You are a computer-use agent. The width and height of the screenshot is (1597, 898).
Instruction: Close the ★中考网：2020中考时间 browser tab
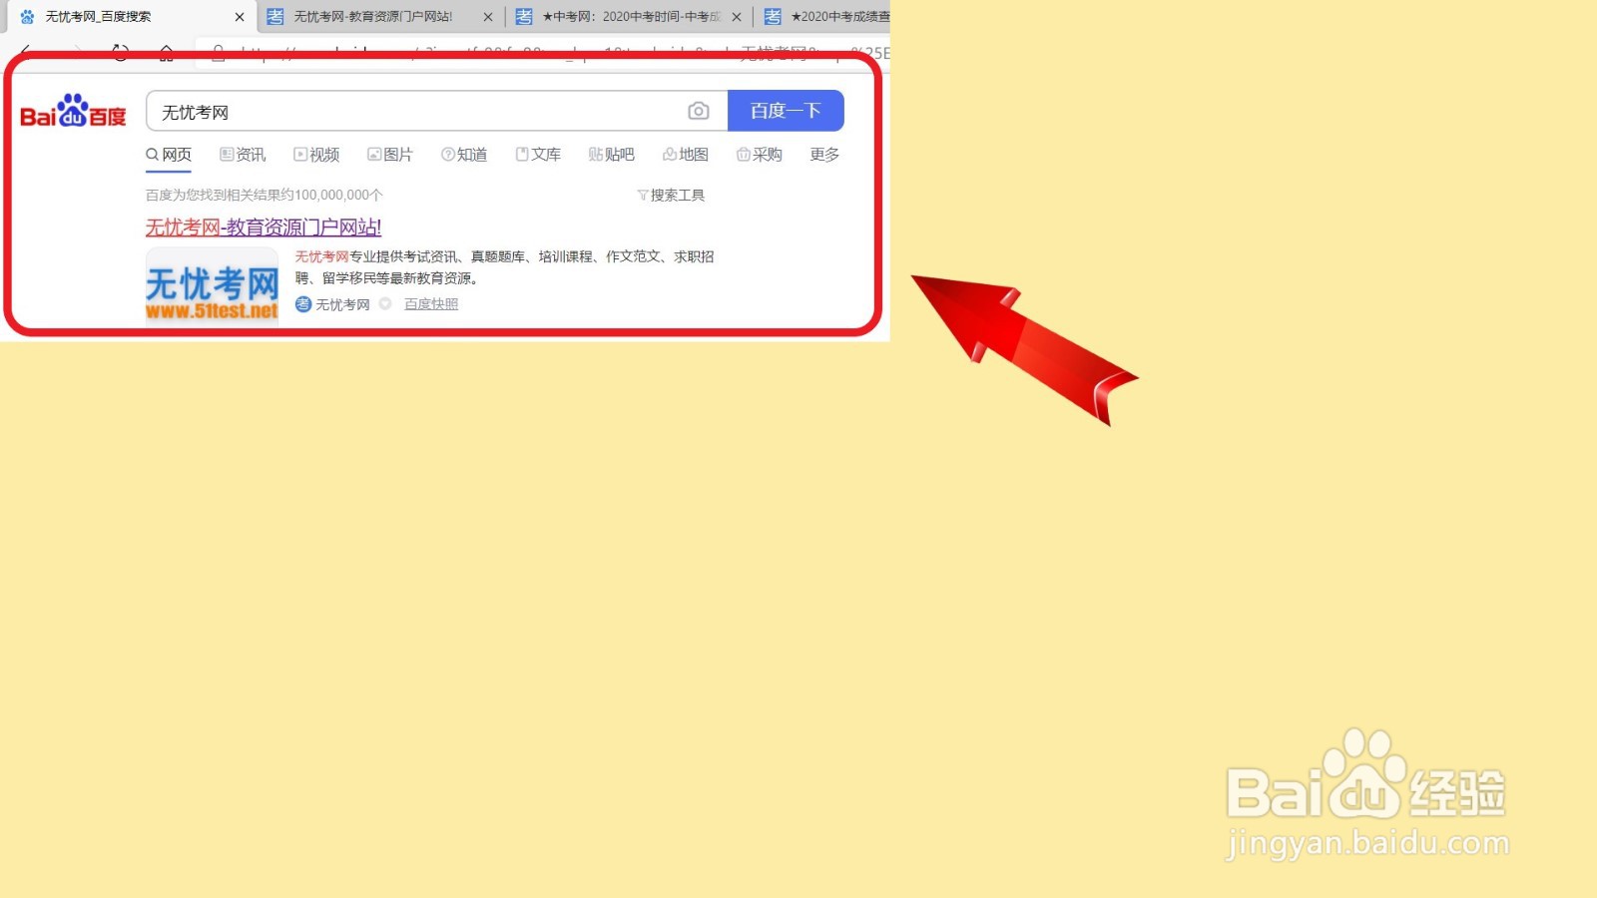pos(737,17)
